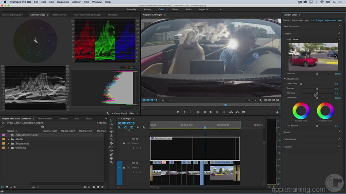Screen dimensions: 346x194
Task: Select the Pen tool
Action: coord(111,154)
